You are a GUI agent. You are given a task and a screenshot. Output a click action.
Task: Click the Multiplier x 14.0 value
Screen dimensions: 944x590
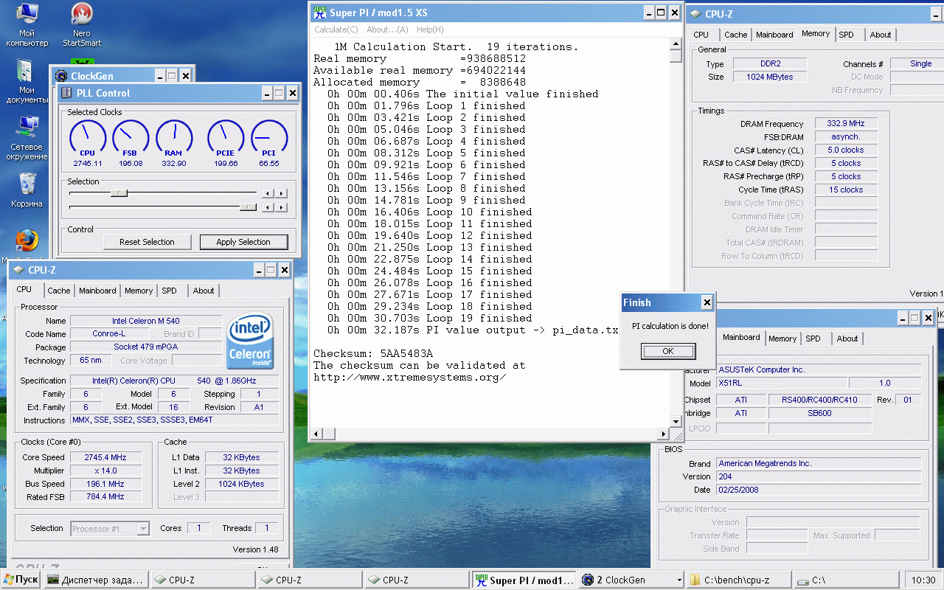point(105,471)
